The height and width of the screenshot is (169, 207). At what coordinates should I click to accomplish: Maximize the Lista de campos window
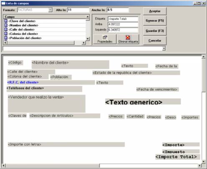coord(199,3)
